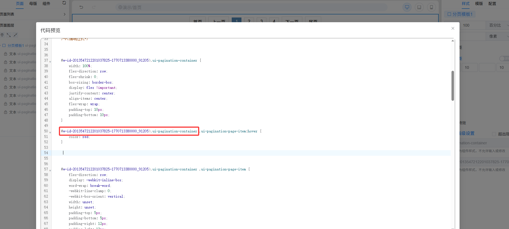
Task: Collapse the code block at line 50
Action: pyautogui.click(x=50, y=132)
